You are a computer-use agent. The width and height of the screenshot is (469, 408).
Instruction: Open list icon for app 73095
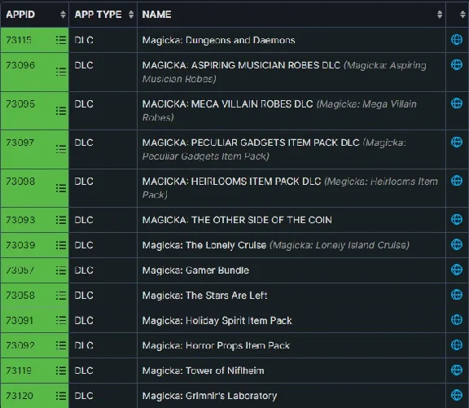61,111
